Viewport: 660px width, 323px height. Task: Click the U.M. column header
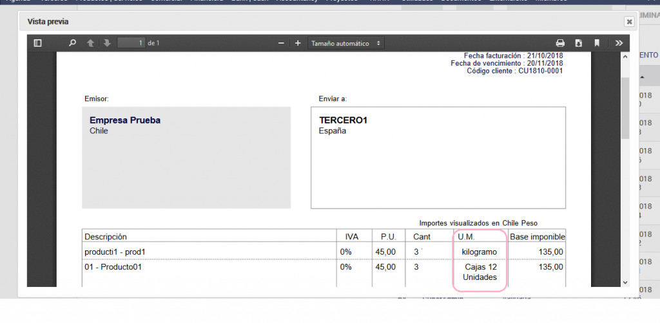click(x=467, y=237)
